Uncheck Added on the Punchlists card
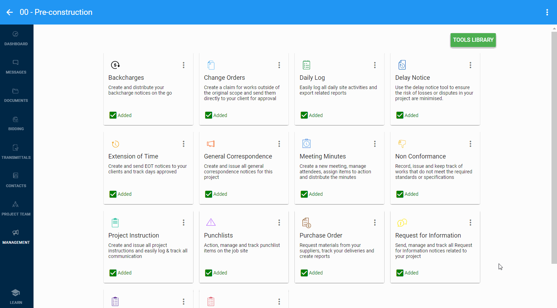The width and height of the screenshot is (557, 308). (x=209, y=273)
